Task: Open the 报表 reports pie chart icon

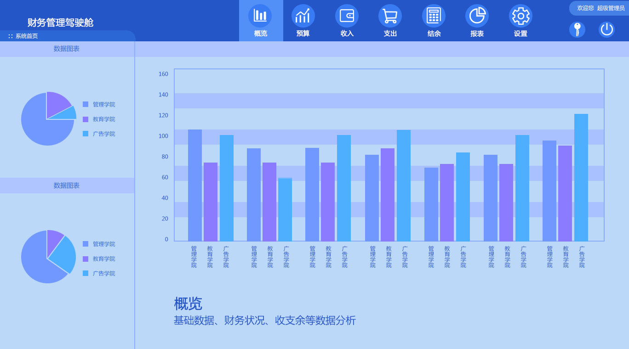Action: (477, 16)
